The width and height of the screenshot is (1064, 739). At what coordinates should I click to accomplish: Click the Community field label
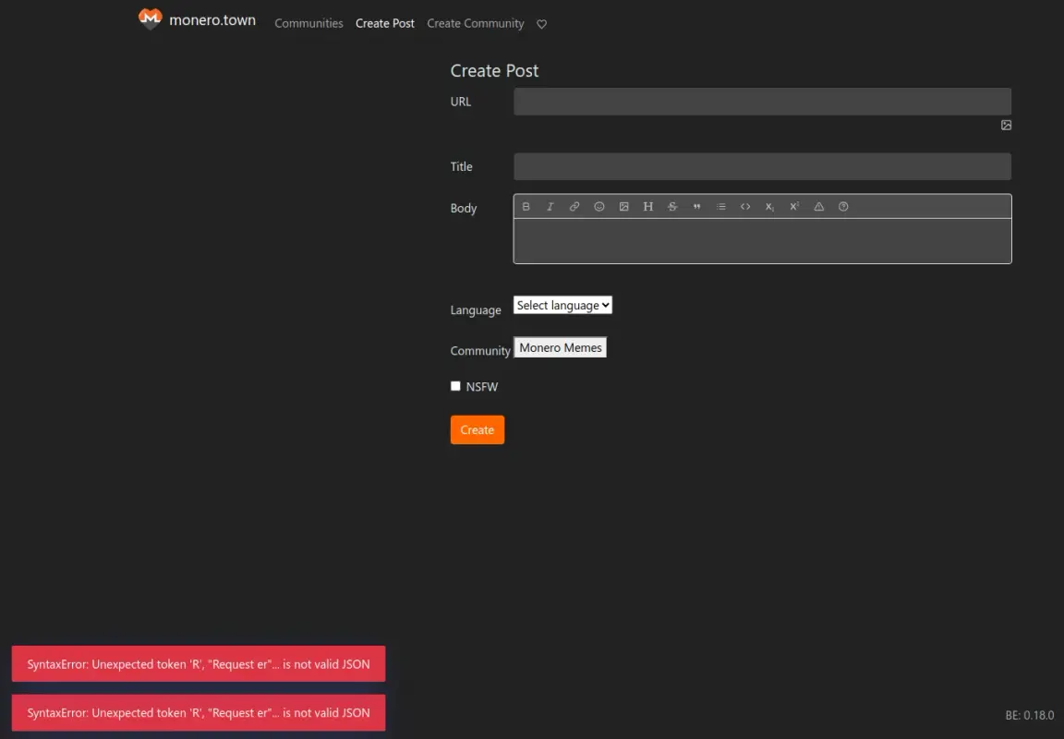(479, 351)
